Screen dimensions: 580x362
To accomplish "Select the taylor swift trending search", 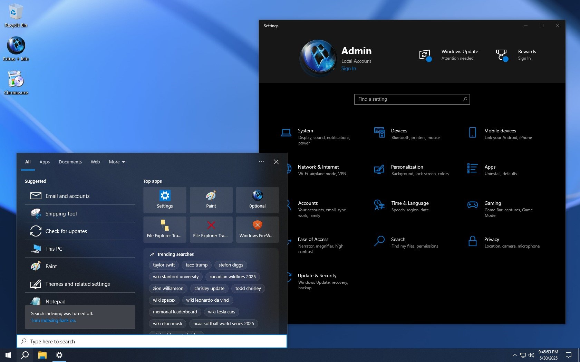I will point(164,265).
